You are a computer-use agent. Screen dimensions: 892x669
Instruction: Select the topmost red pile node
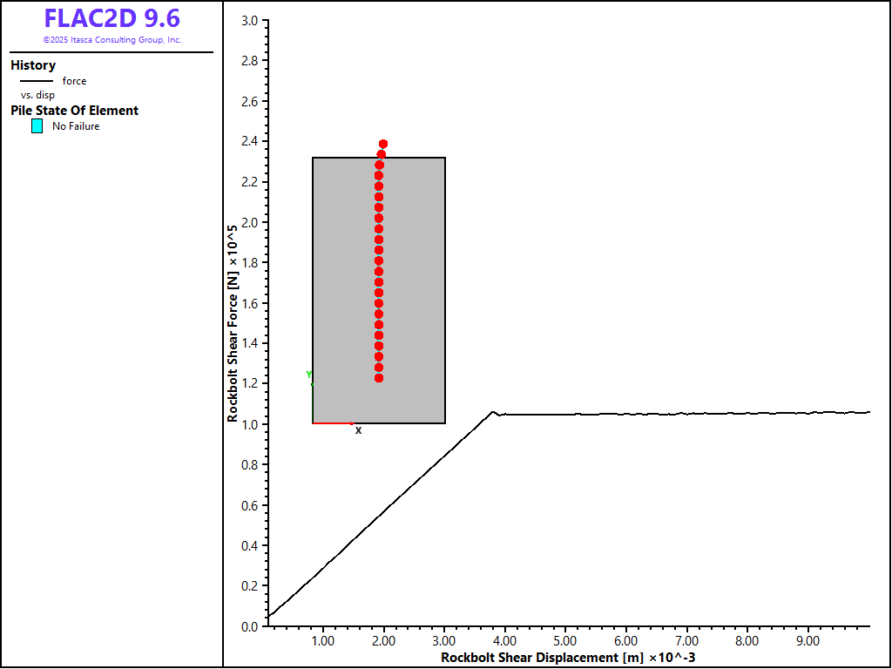383,144
